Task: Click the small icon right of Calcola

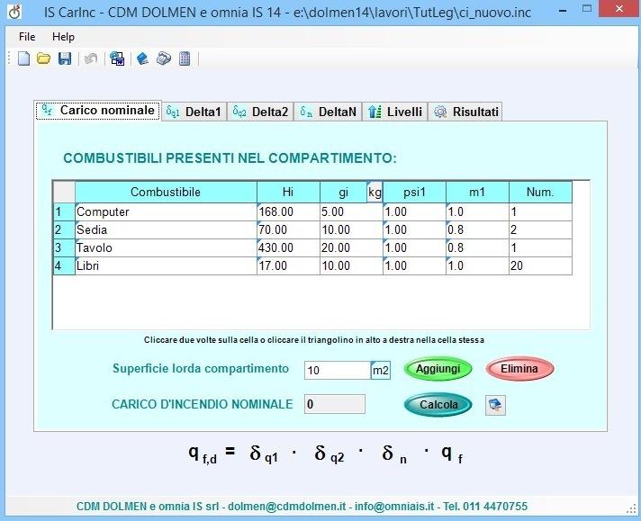Action: click(495, 405)
